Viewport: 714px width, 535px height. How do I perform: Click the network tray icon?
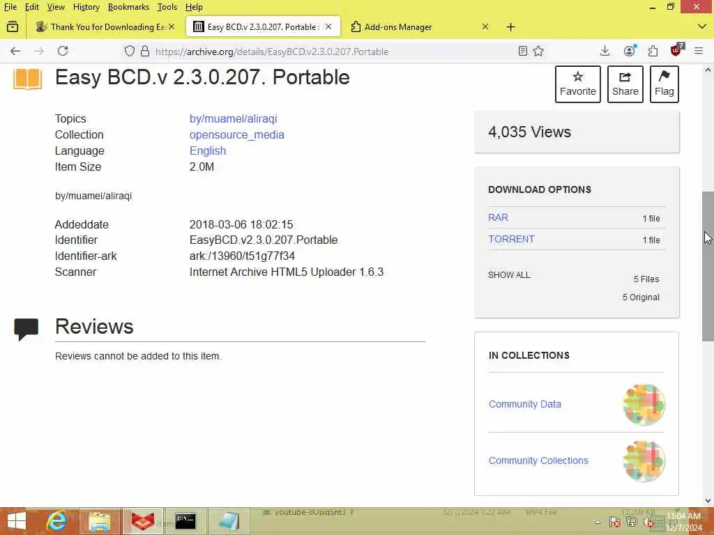pos(631,522)
